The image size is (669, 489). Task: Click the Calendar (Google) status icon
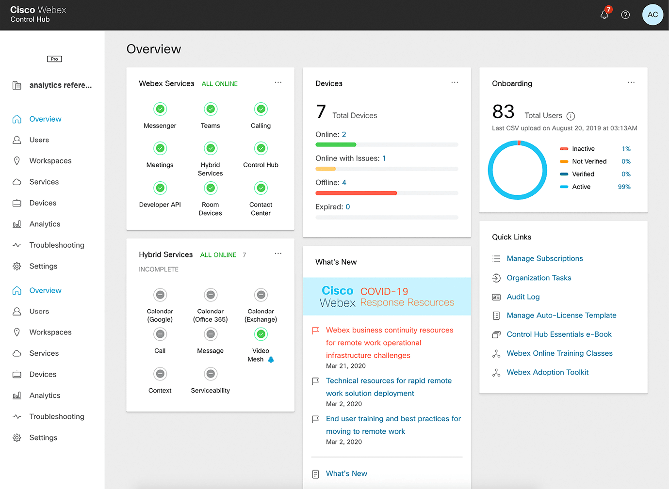click(x=160, y=295)
